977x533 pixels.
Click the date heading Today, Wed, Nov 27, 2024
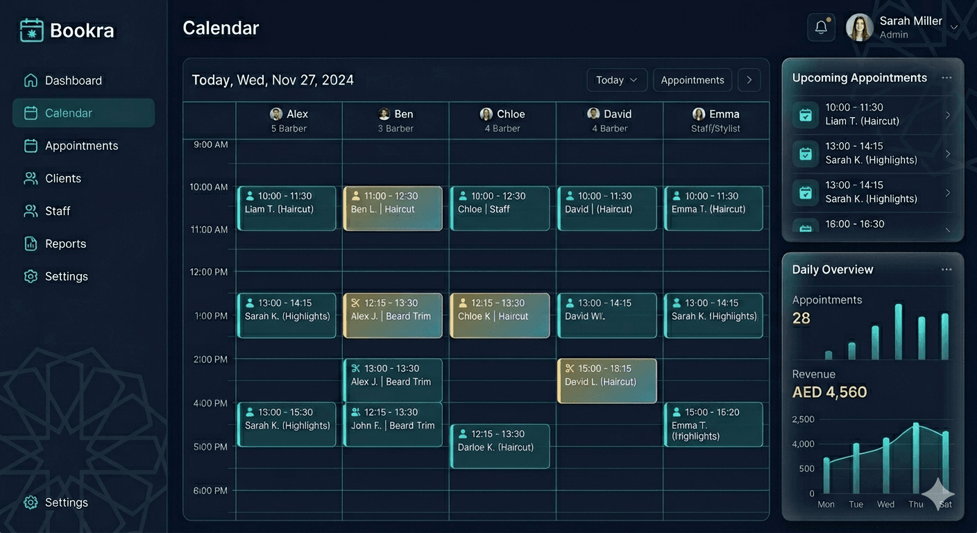(x=273, y=80)
